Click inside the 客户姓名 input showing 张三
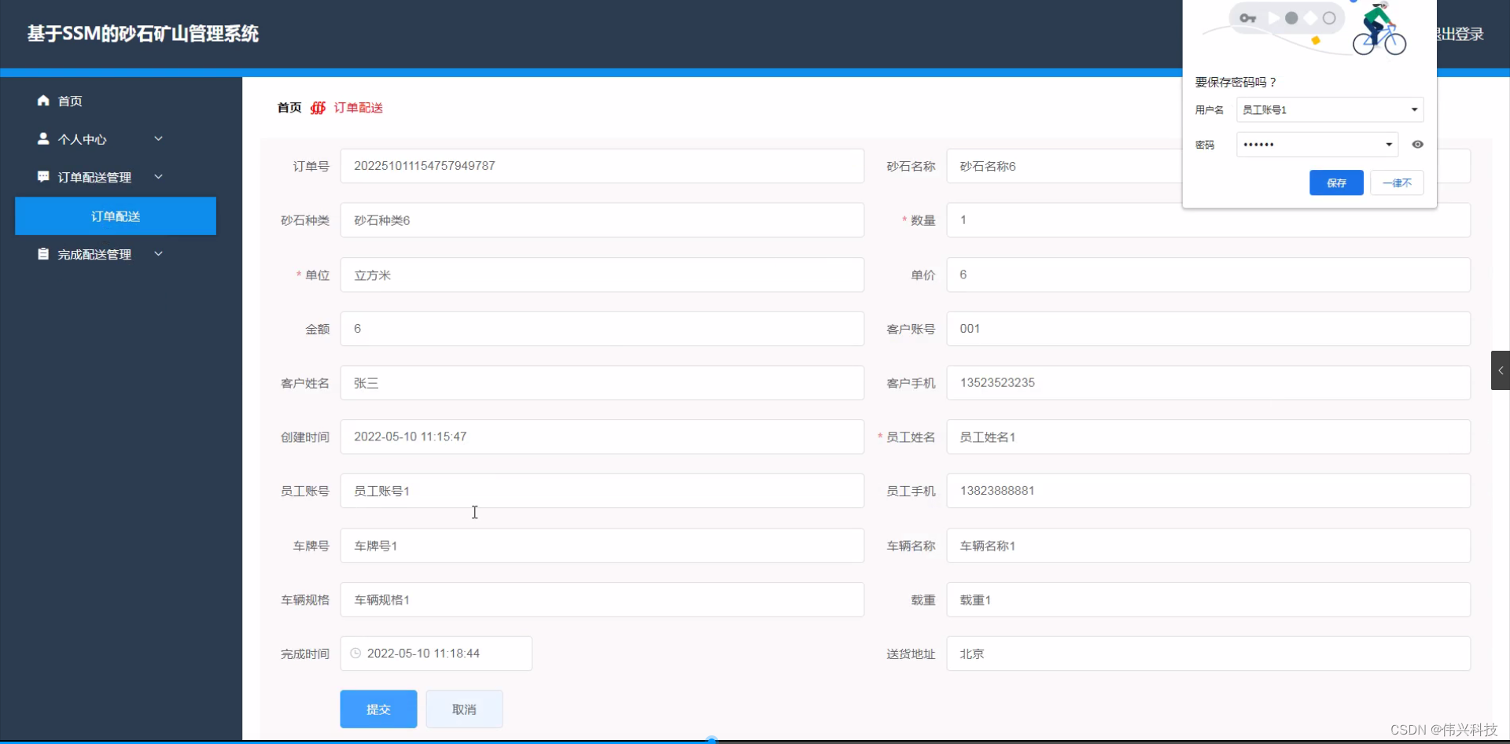 [602, 383]
